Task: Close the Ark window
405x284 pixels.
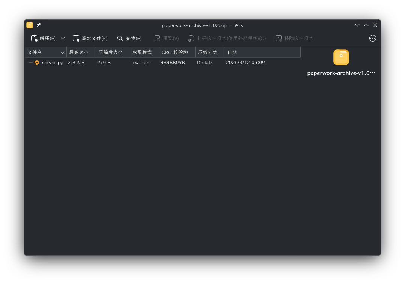Action: coord(375,25)
